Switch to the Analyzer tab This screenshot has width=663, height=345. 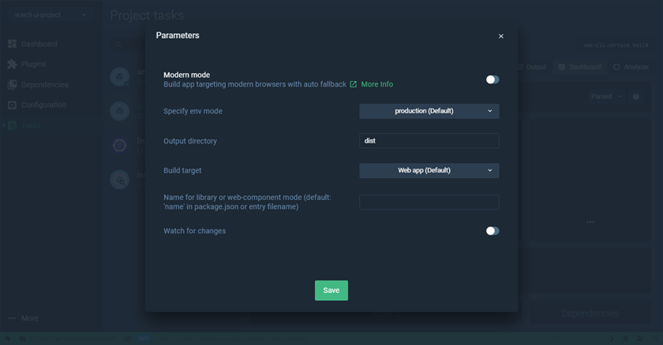631,67
